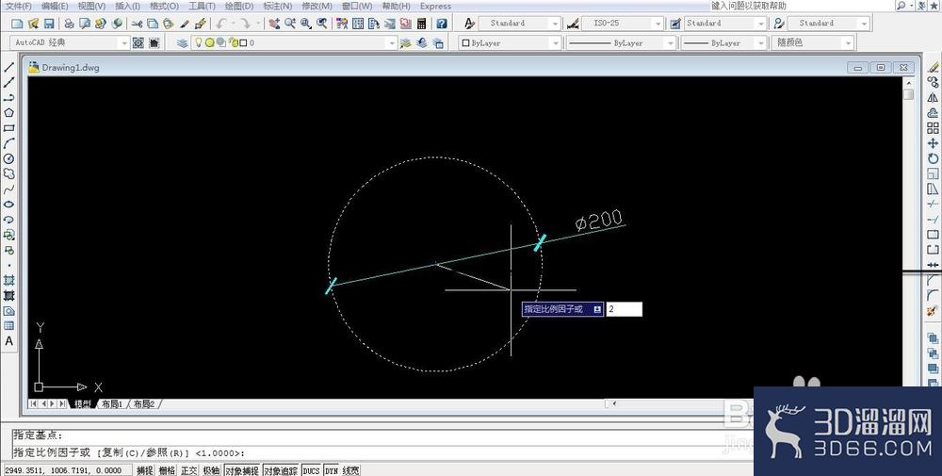Viewport: 942px width, 476px height.
Task: Toggle 正交 ortho mode in status bar
Action: (x=189, y=470)
